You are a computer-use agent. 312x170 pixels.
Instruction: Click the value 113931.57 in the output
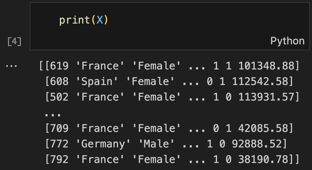[266, 97]
